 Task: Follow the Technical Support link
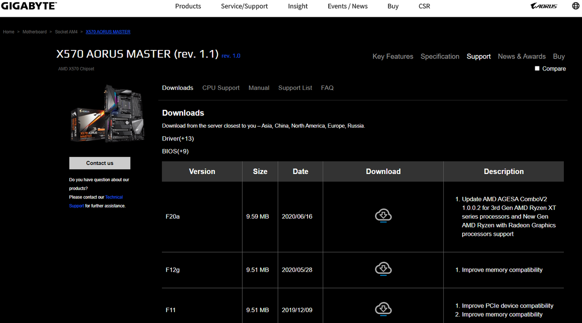(x=96, y=201)
